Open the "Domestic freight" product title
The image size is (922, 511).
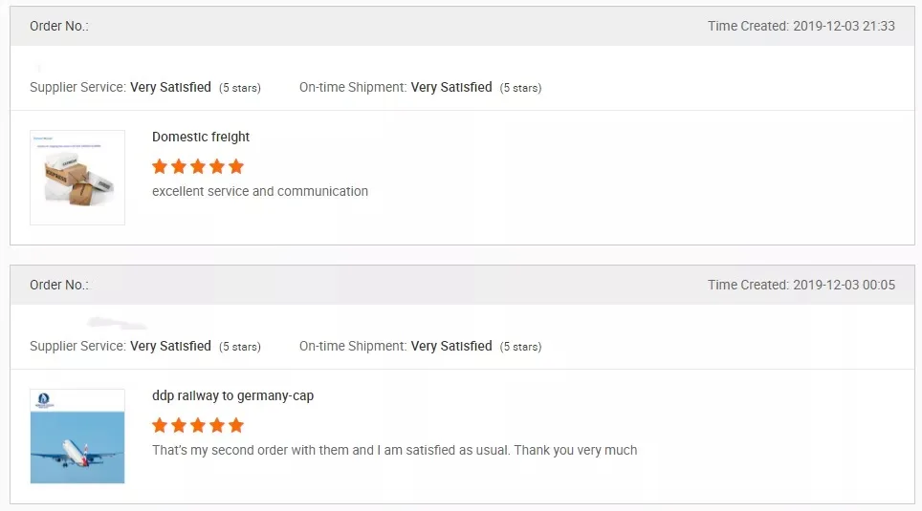[x=201, y=137]
